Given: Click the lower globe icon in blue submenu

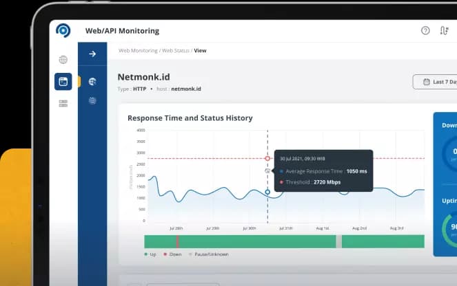Looking at the screenshot, I should click(92, 100).
